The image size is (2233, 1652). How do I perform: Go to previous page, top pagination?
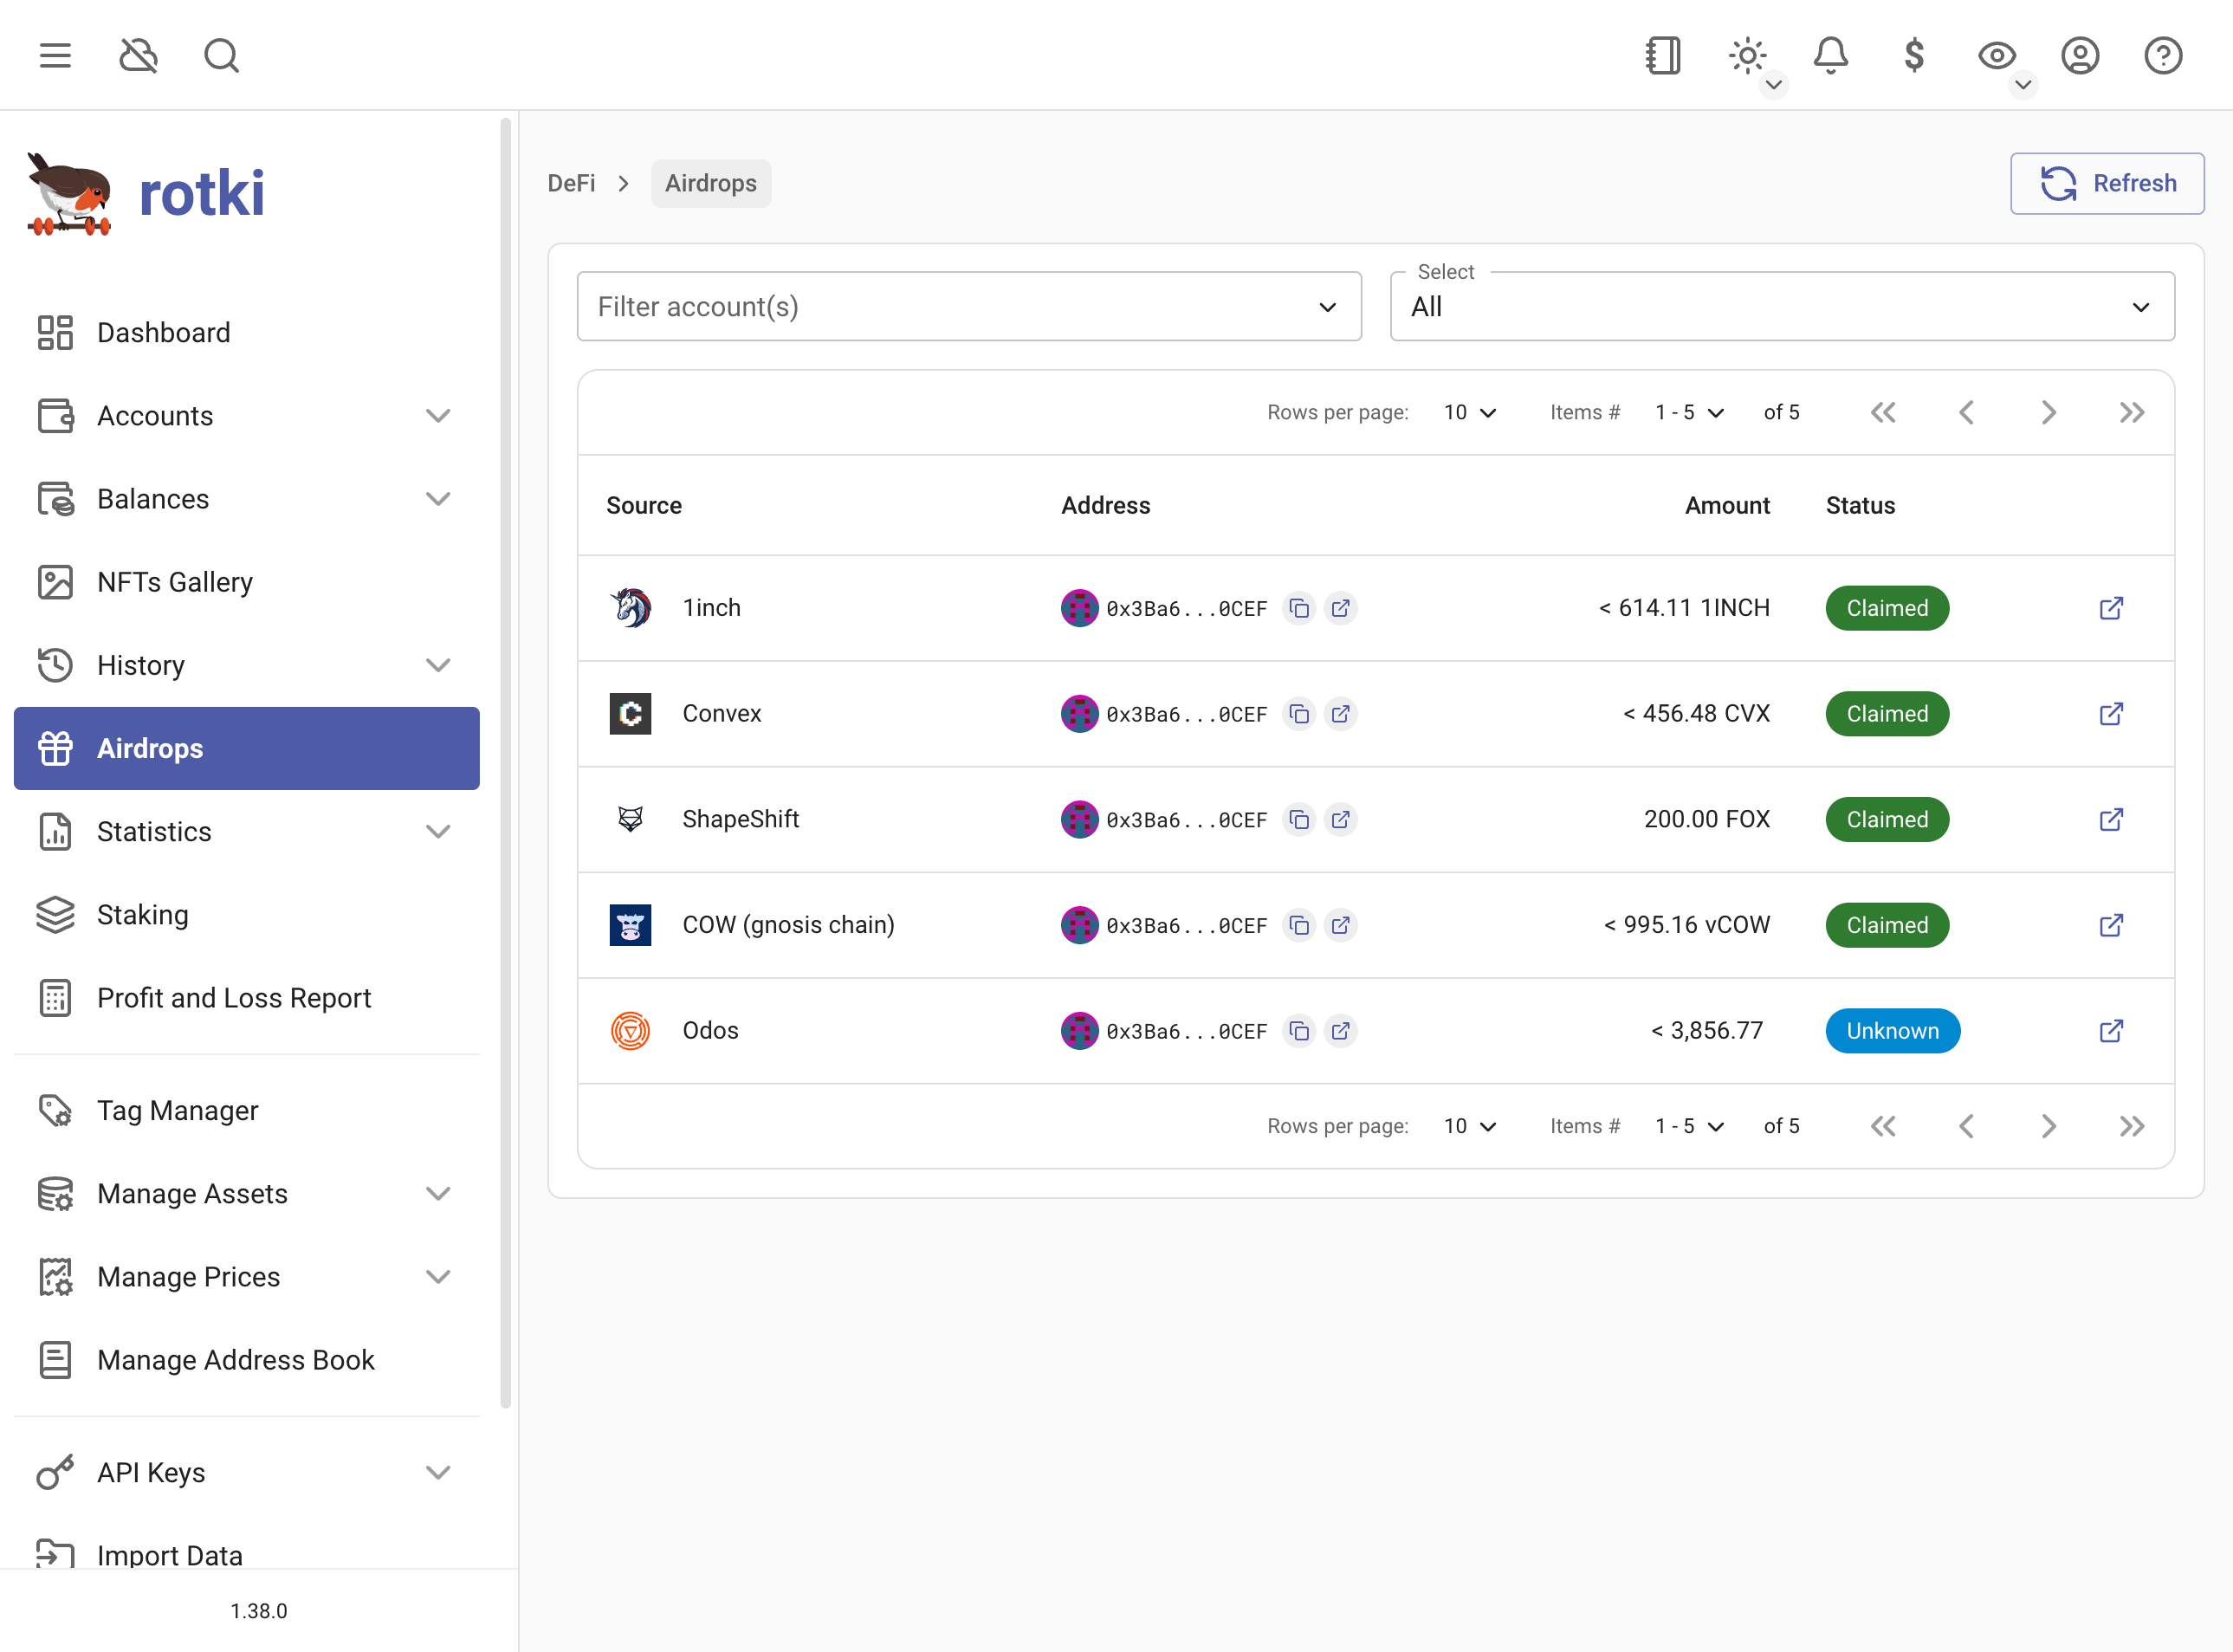pyautogui.click(x=1966, y=412)
